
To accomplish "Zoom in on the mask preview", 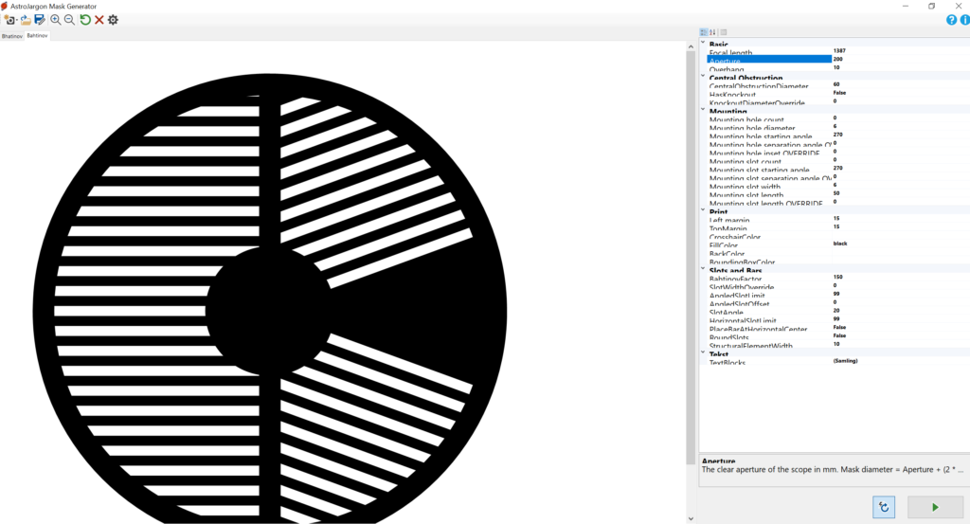I will [56, 20].
